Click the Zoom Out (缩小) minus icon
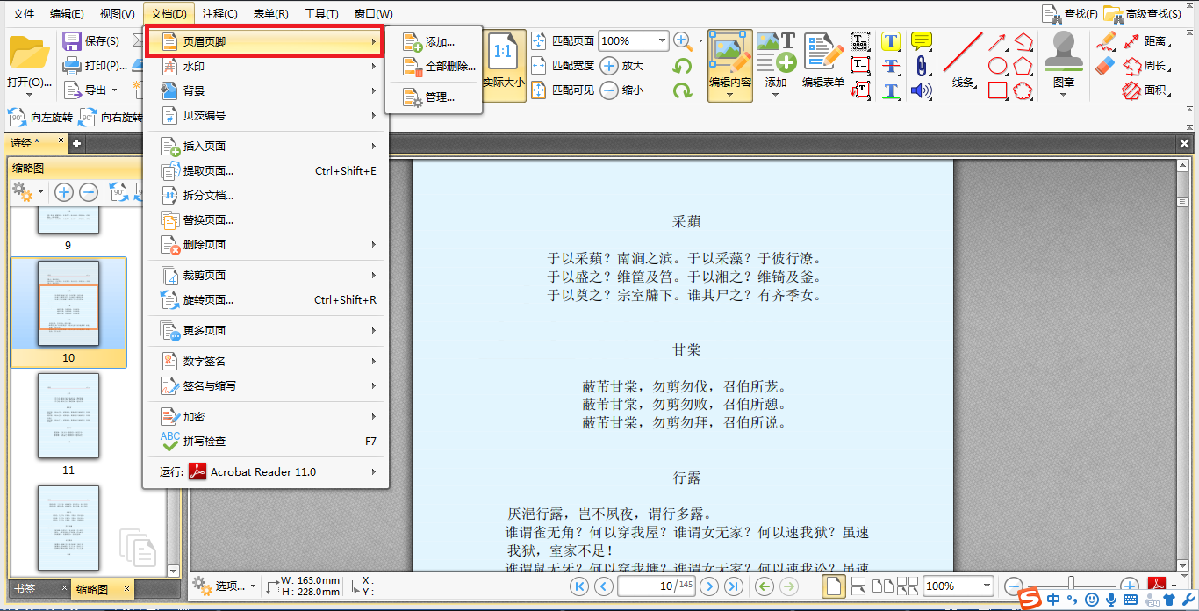 click(609, 90)
